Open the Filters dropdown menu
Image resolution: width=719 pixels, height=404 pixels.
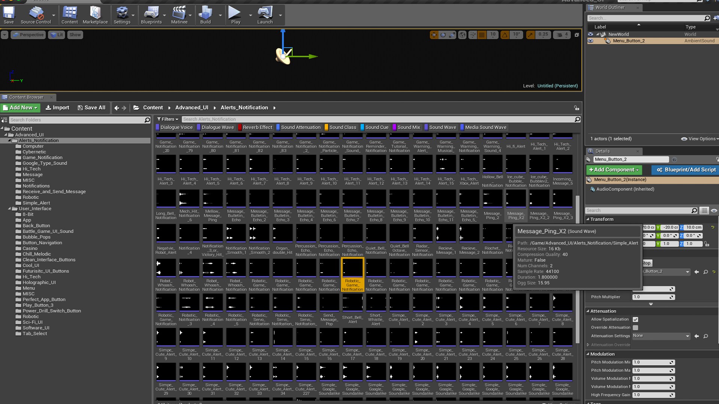pos(167,119)
